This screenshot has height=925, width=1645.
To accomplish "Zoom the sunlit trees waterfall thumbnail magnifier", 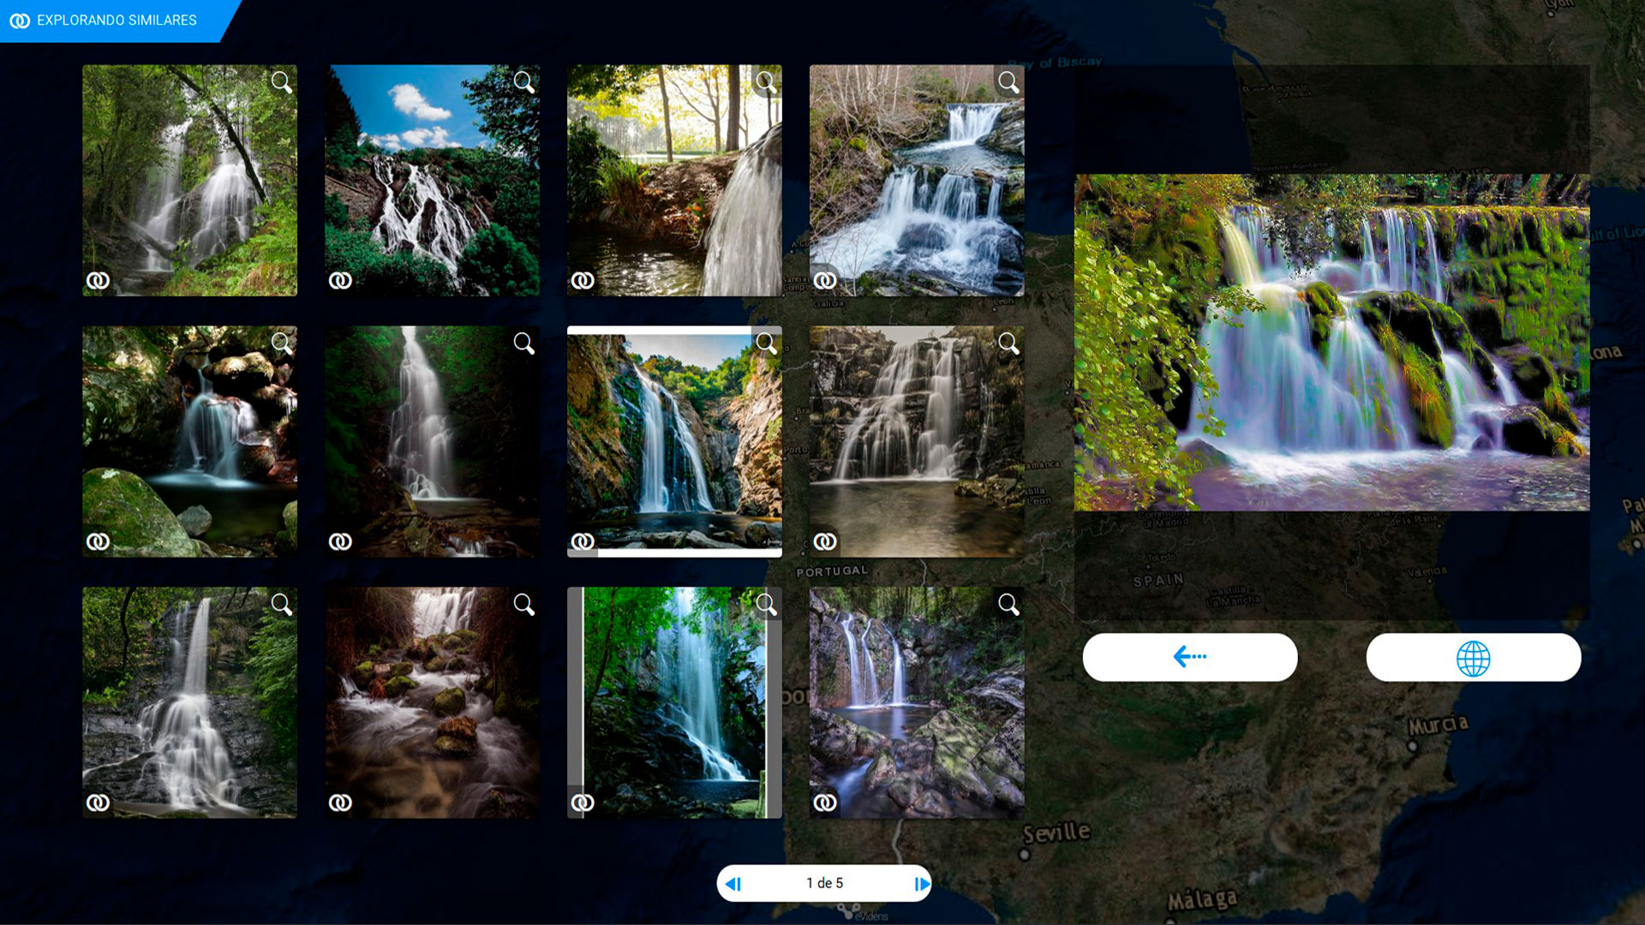I will click(x=766, y=82).
